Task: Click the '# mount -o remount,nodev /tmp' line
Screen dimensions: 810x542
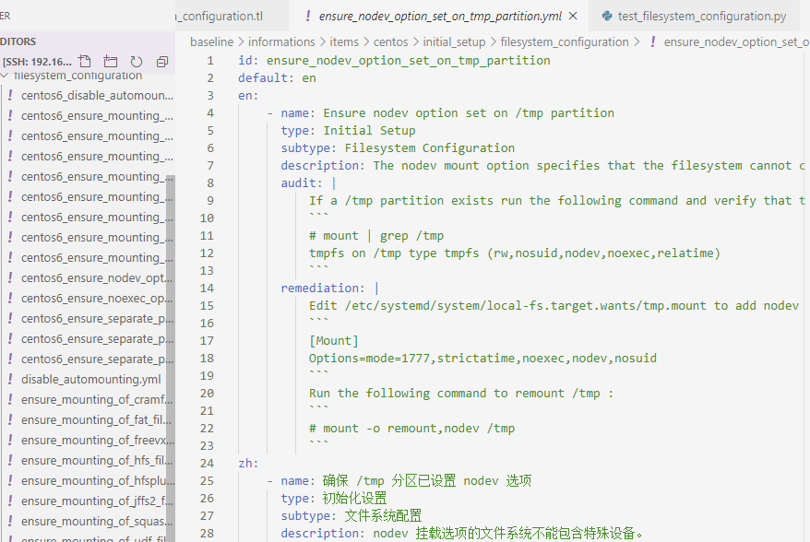Action: coord(411,429)
